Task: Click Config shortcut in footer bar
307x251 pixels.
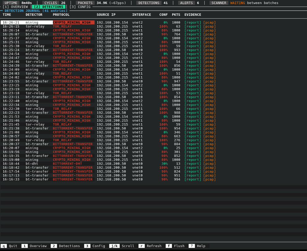Action: (95, 246)
